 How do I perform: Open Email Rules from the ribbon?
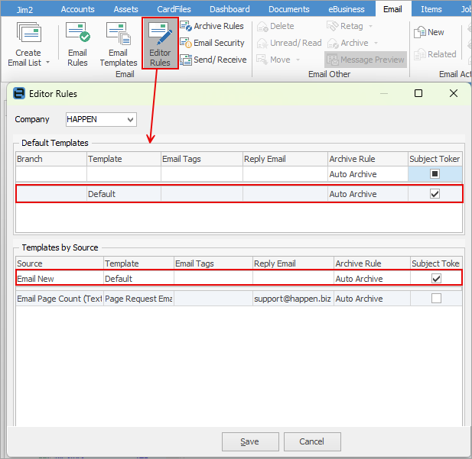pos(77,44)
